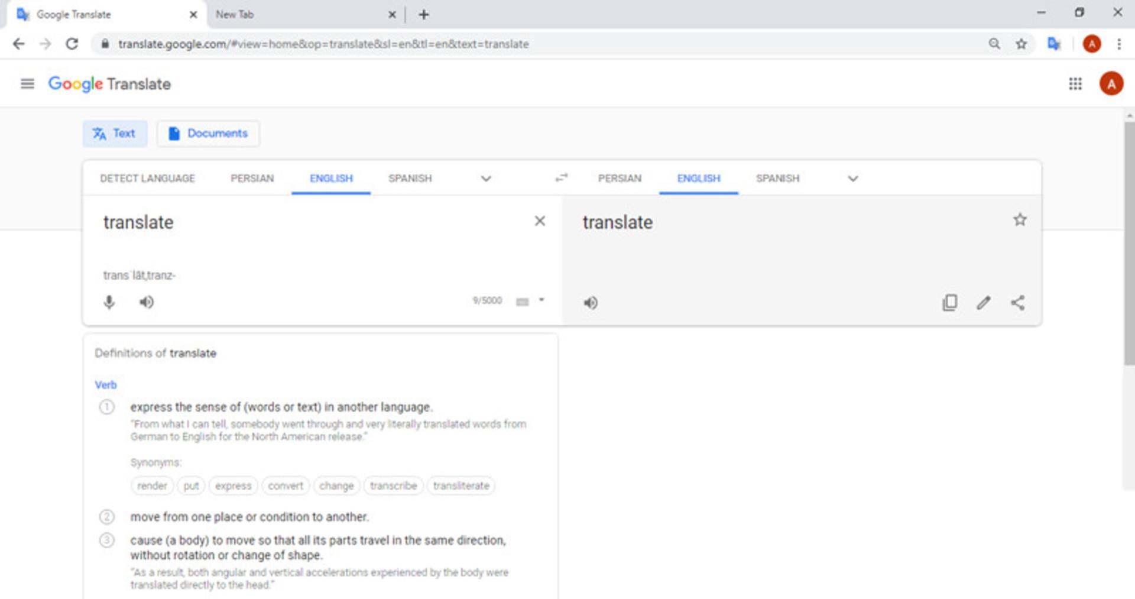Swap source and target languages
The height and width of the screenshot is (599, 1135).
point(562,177)
